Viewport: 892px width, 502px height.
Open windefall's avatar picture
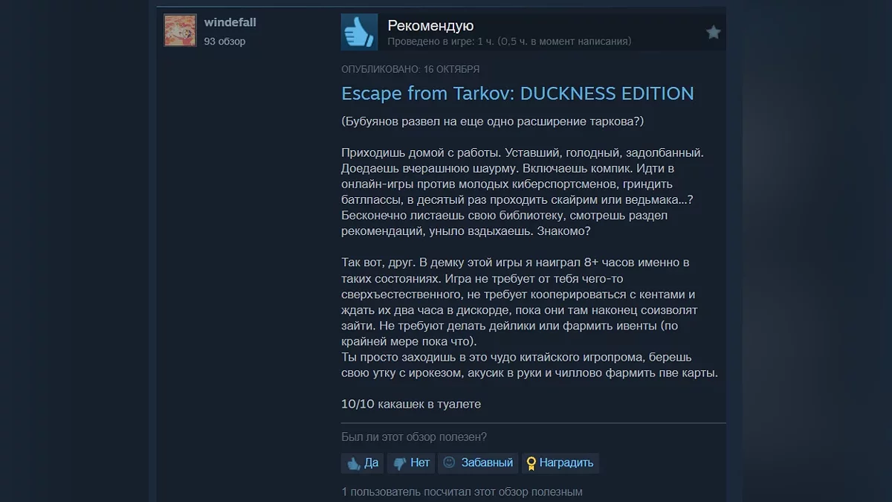tap(180, 30)
